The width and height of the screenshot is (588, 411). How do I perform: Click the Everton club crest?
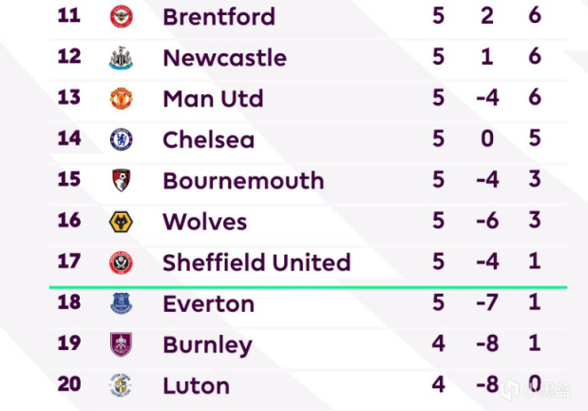(x=122, y=303)
